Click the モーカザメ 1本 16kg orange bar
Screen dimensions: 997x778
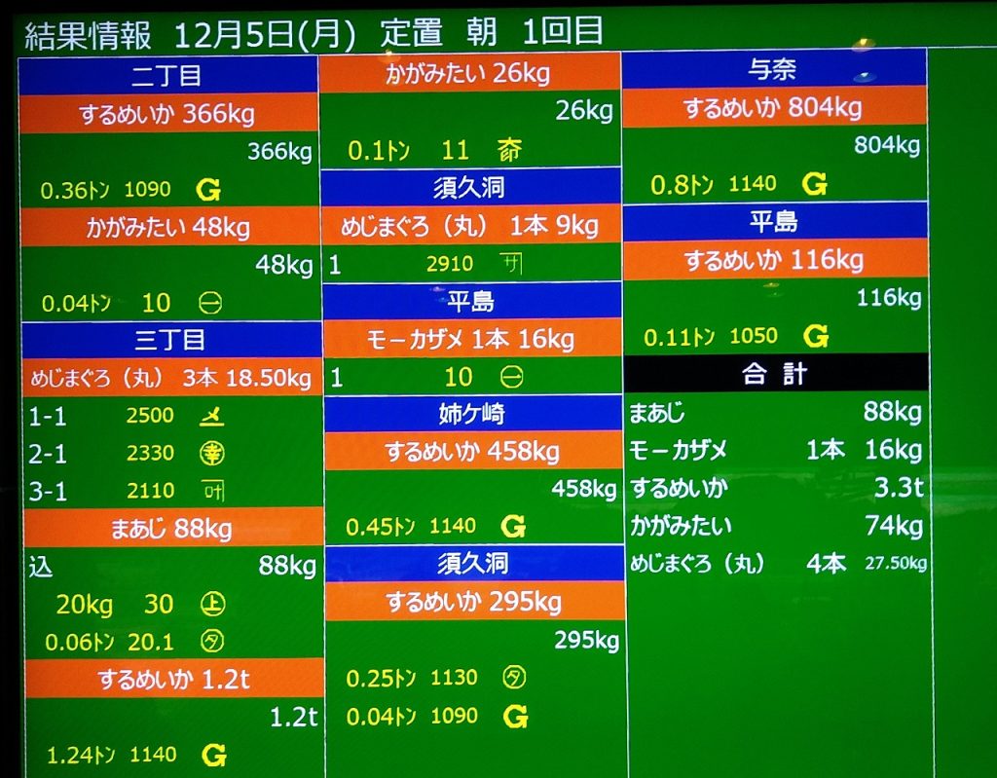tap(472, 340)
